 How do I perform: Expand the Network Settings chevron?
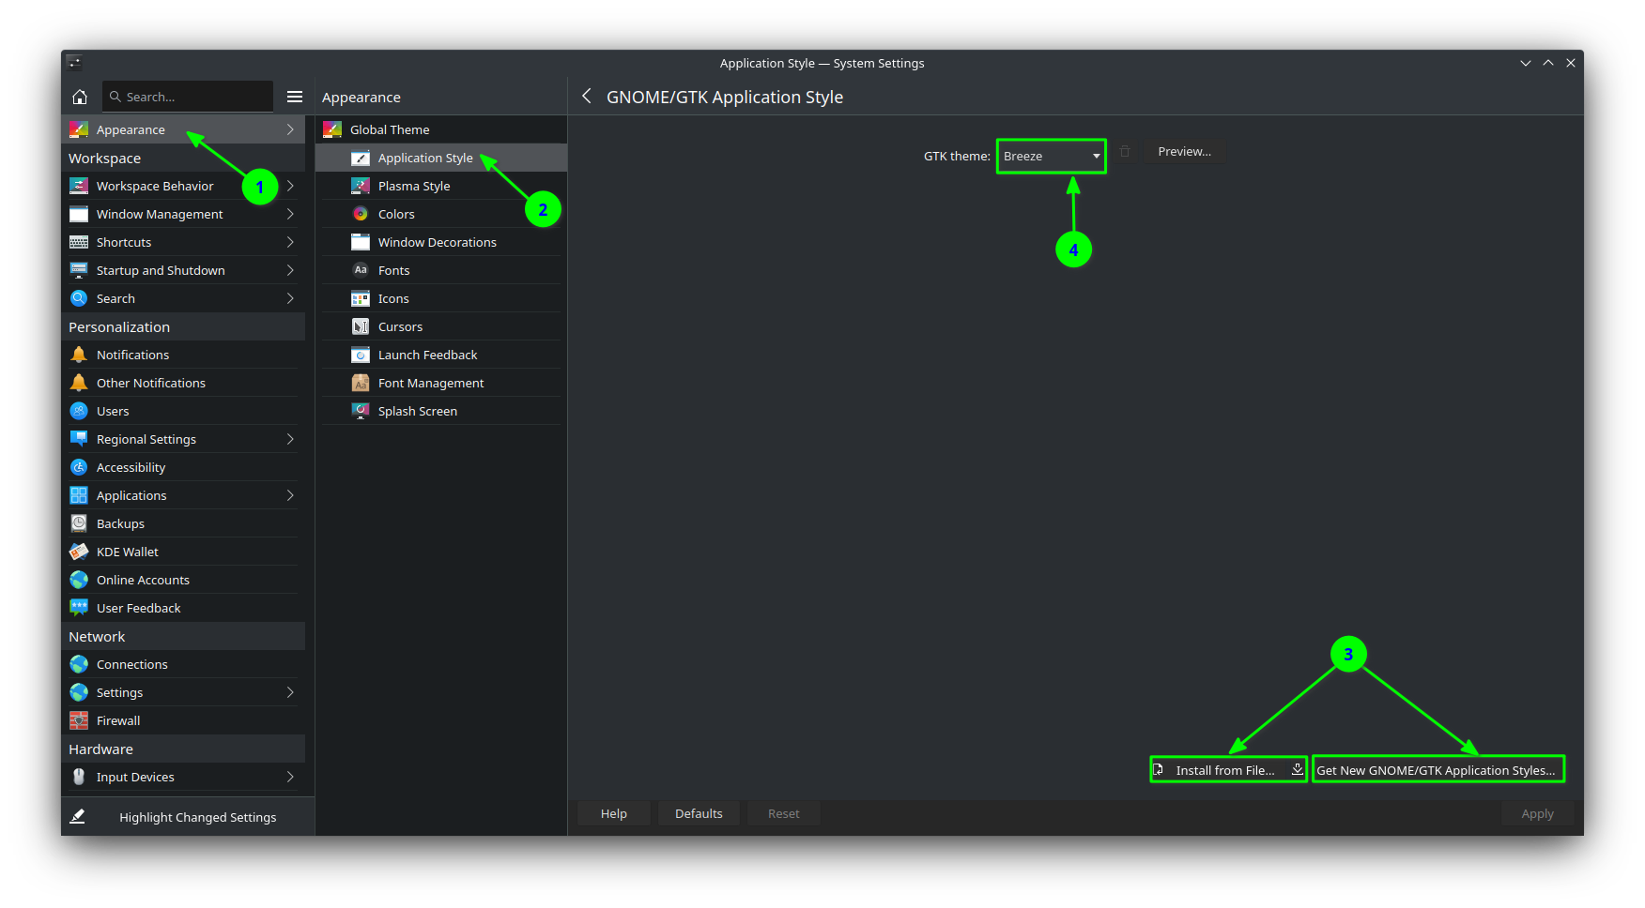(x=290, y=692)
